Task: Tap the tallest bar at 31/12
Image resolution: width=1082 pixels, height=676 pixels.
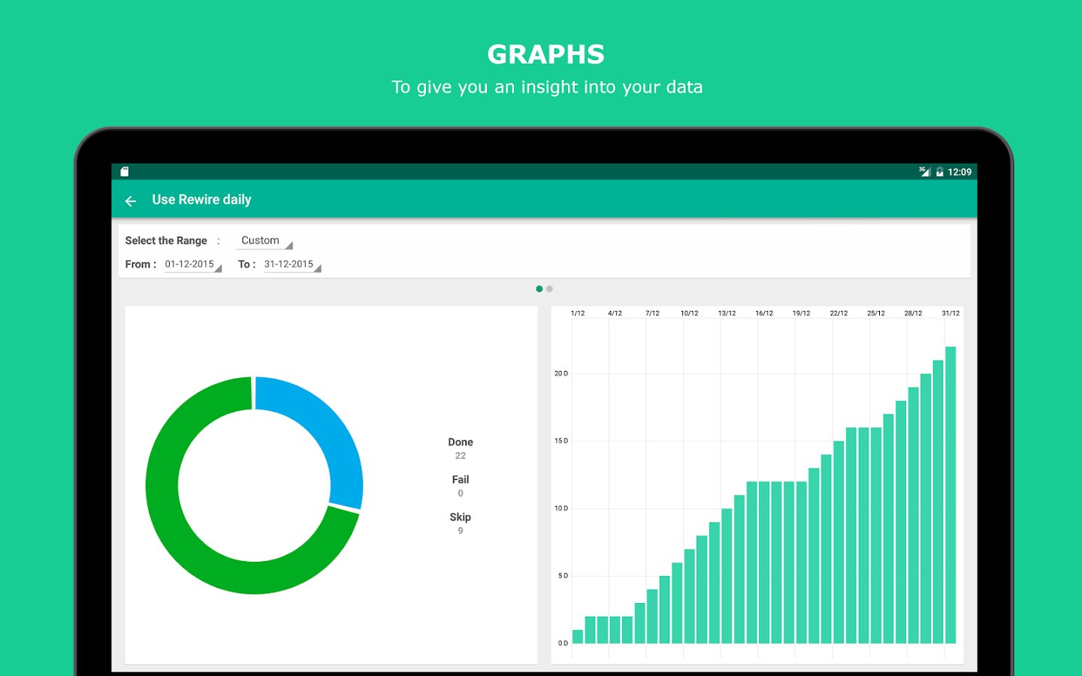Action: point(951,496)
